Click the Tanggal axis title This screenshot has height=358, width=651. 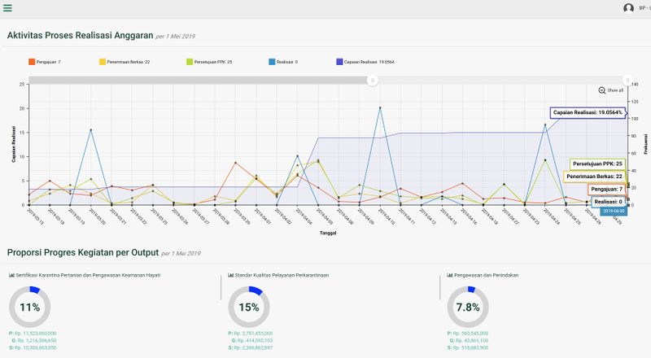tap(328, 233)
